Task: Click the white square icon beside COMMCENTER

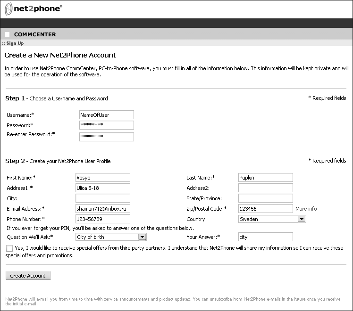Action: click(7, 34)
